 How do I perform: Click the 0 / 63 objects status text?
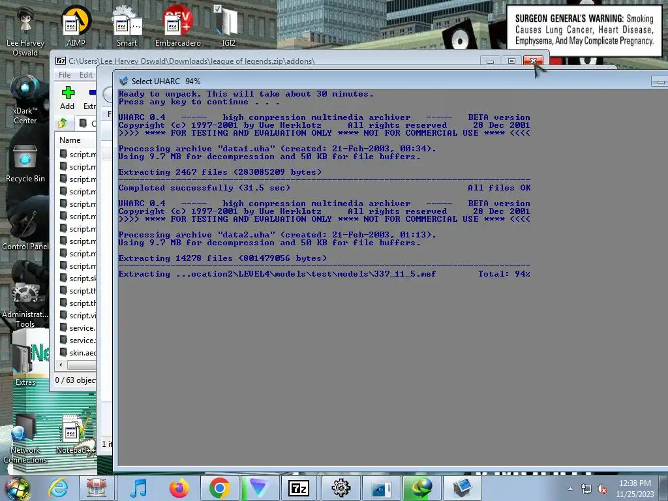(75, 380)
